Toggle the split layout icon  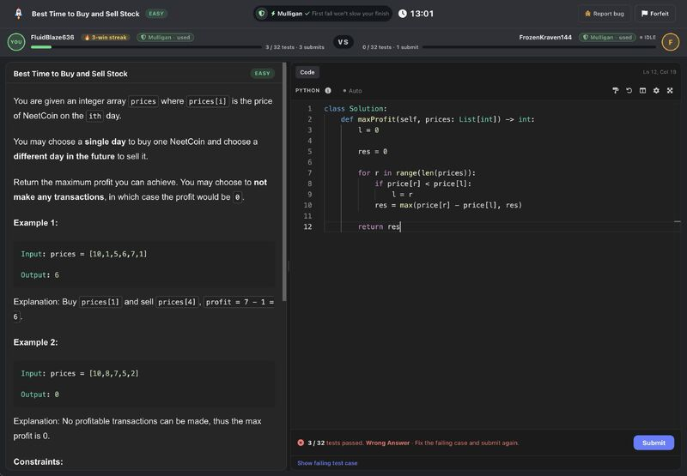pyautogui.click(x=642, y=91)
